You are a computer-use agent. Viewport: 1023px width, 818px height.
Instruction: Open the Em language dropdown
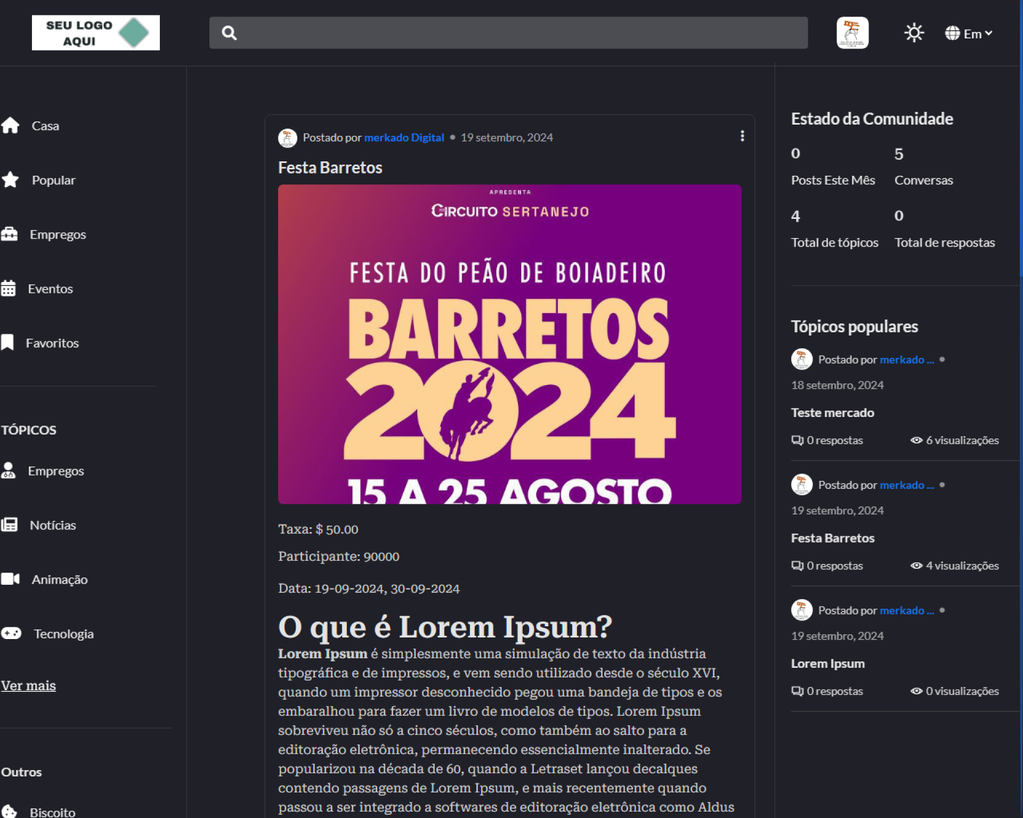(969, 34)
